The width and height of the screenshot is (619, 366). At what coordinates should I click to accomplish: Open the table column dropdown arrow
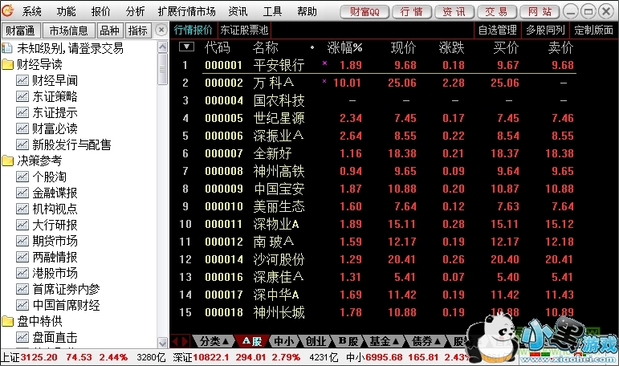point(186,47)
